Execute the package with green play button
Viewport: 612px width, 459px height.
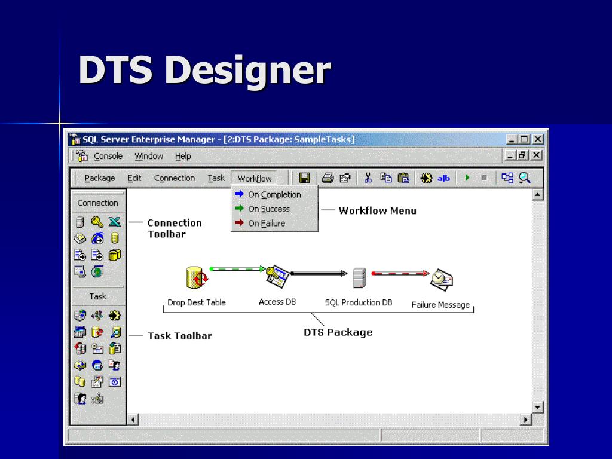tap(467, 178)
